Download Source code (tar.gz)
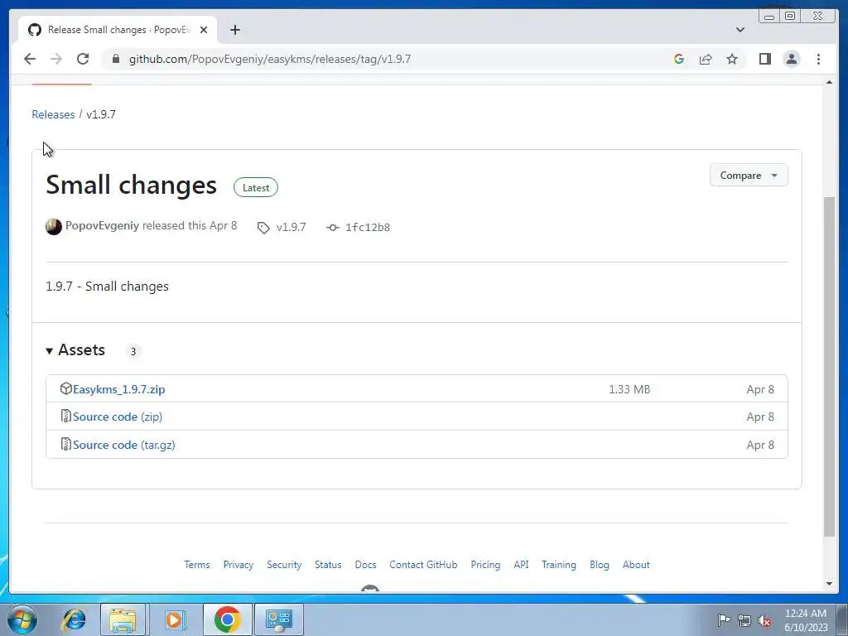The width and height of the screenshot is (848, 636). point(124,445)
